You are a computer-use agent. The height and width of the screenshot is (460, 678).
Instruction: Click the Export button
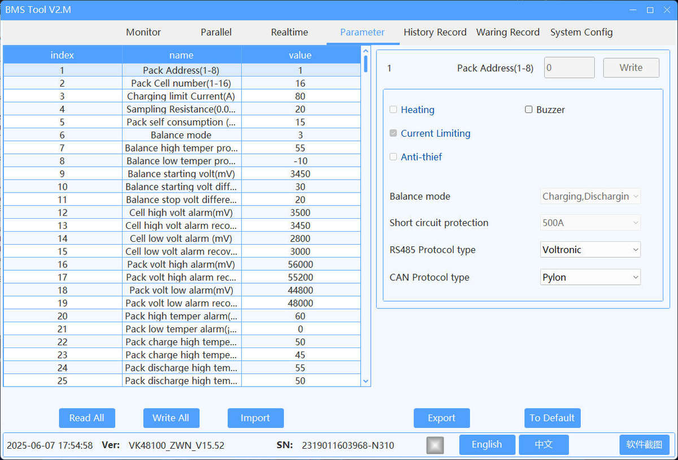(441, 418)
